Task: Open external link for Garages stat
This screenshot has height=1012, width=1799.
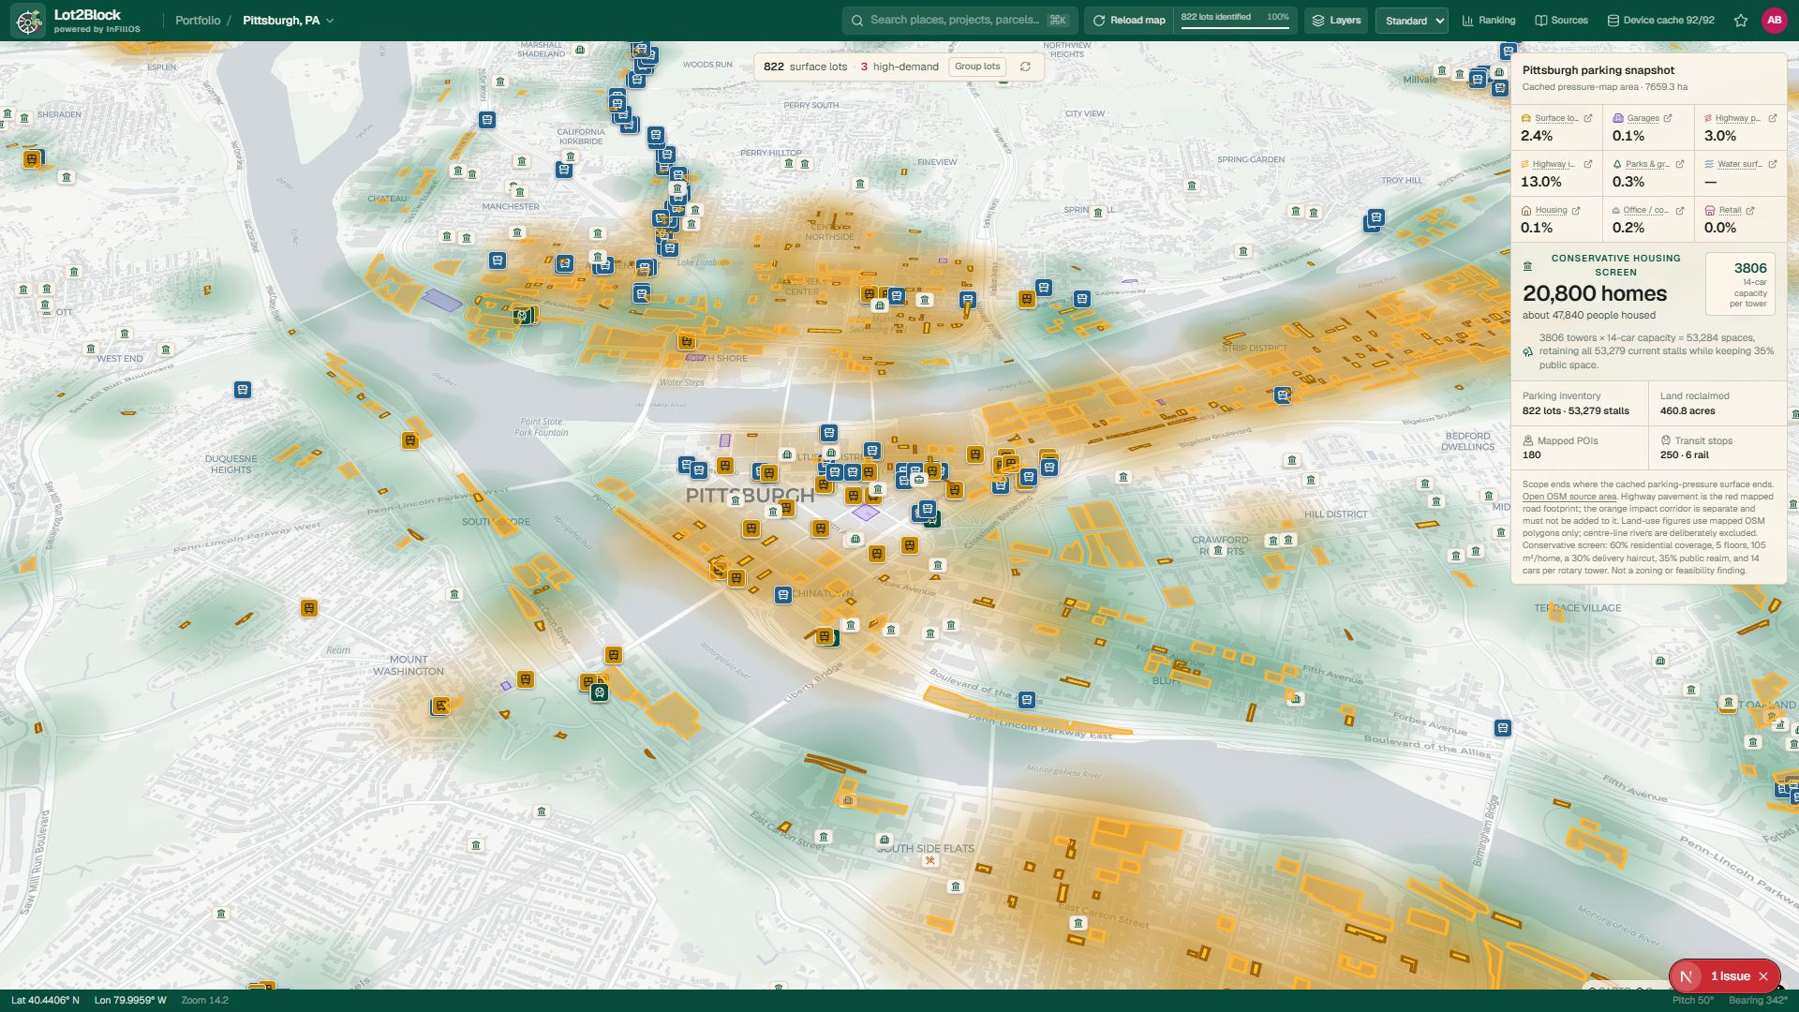Action: [x=1668, y=118]
